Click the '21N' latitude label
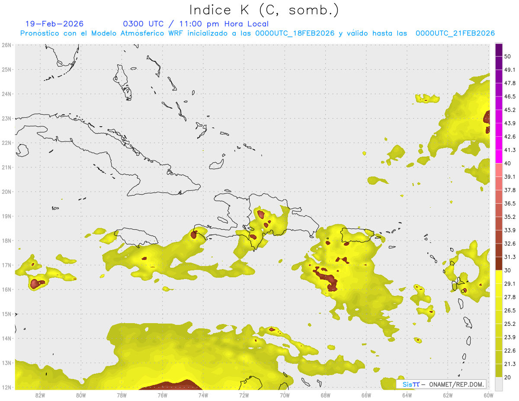The height and width of the screenshot is (401, 519). point(6,167)
